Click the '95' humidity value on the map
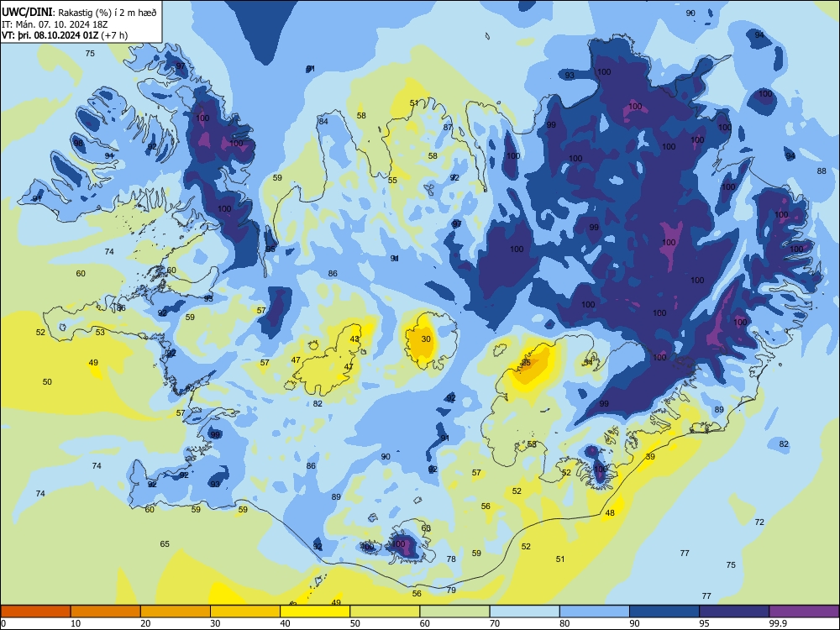The image size is (840, 630). point(270,249)
